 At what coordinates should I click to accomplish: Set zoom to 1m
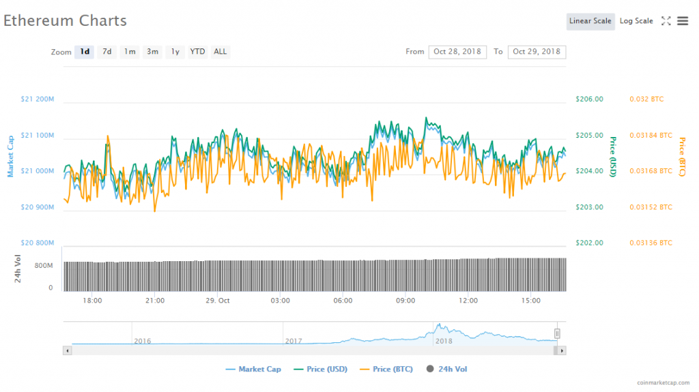pyautogui.click(x=130, y=52)
